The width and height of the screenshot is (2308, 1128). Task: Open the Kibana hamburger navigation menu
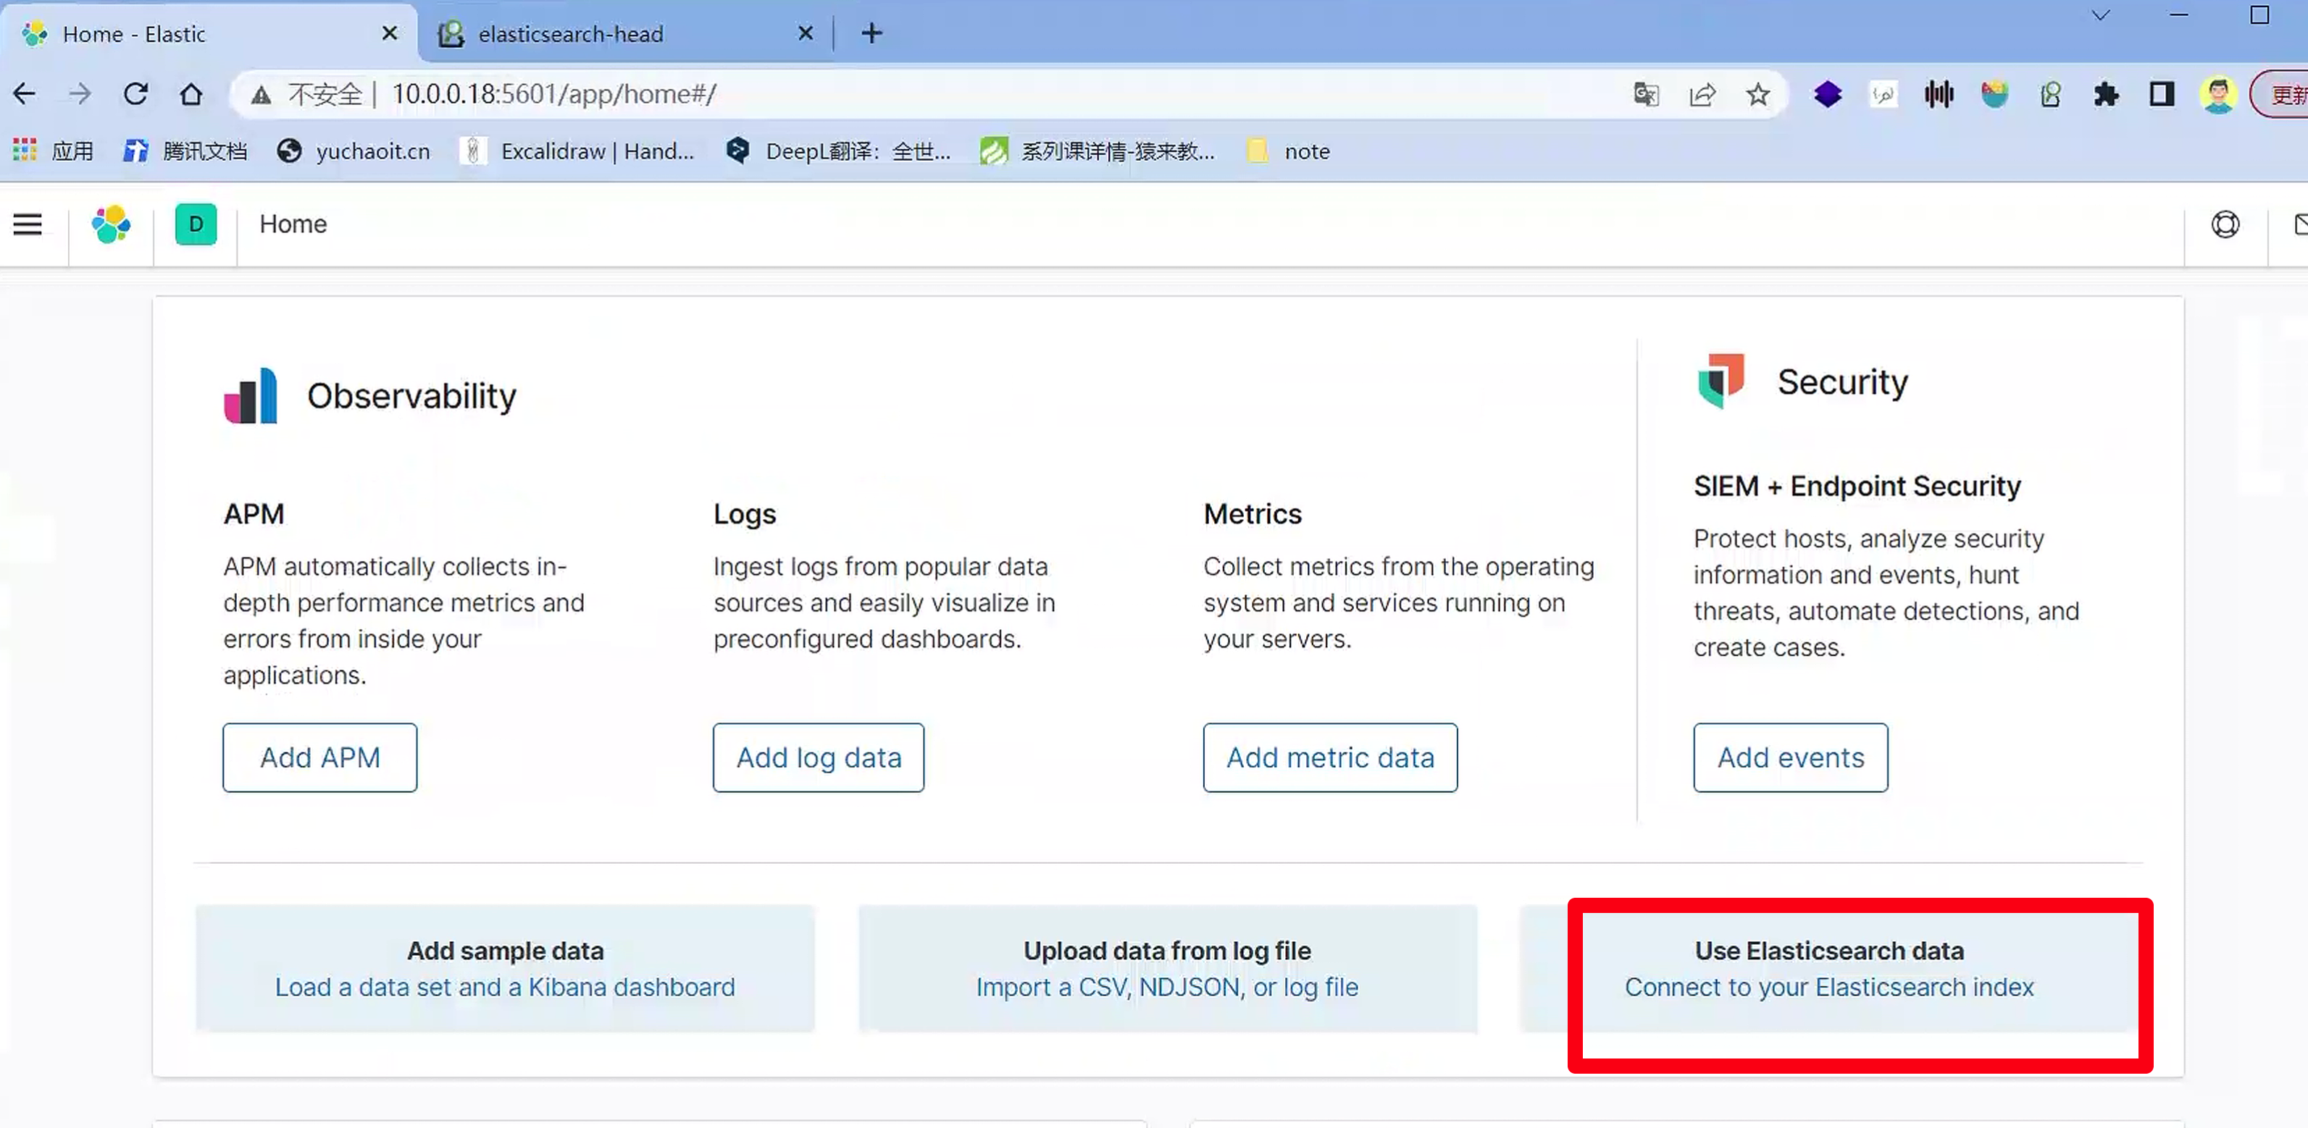pos(28,224)
